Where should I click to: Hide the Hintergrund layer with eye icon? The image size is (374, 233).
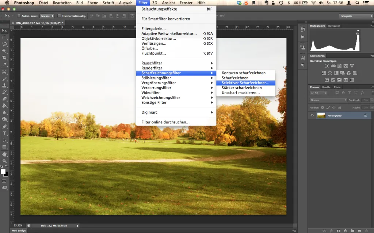click(312, 115)
